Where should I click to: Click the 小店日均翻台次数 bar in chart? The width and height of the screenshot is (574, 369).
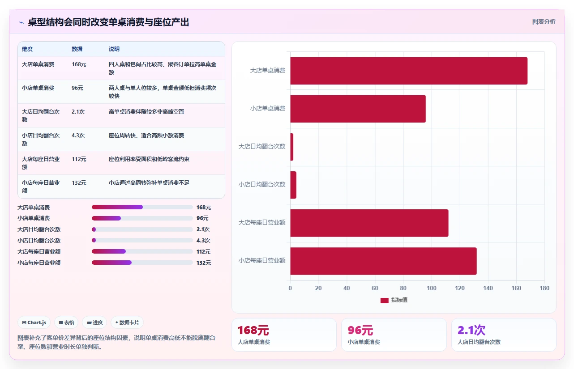293,185
